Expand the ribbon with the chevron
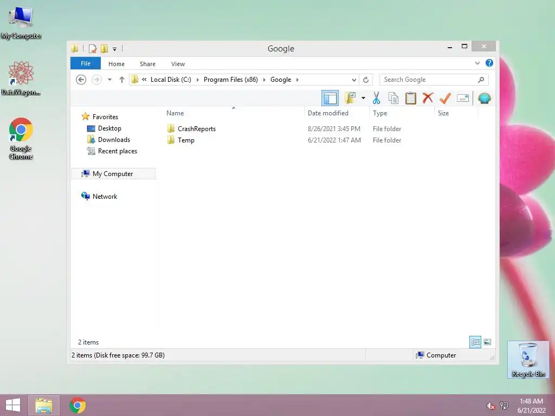555x416 pixels. click(477, 63)
